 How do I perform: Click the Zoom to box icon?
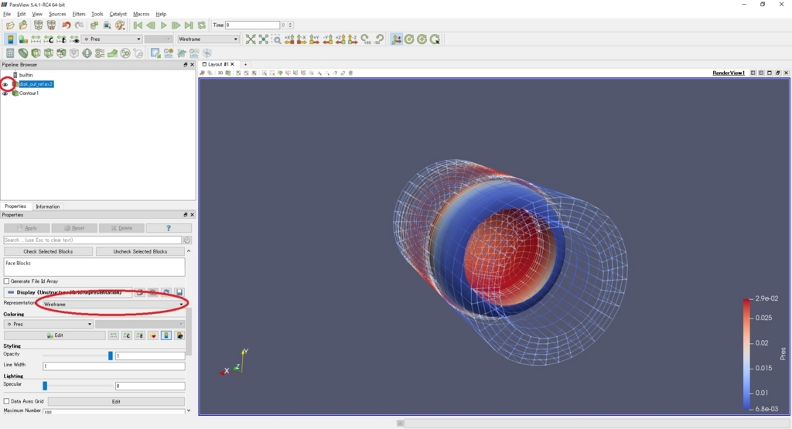tap(276, 39)
